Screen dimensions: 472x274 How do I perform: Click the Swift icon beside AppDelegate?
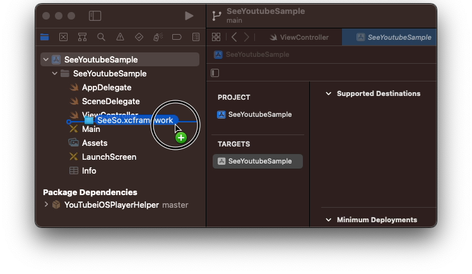tap(74, 88)
